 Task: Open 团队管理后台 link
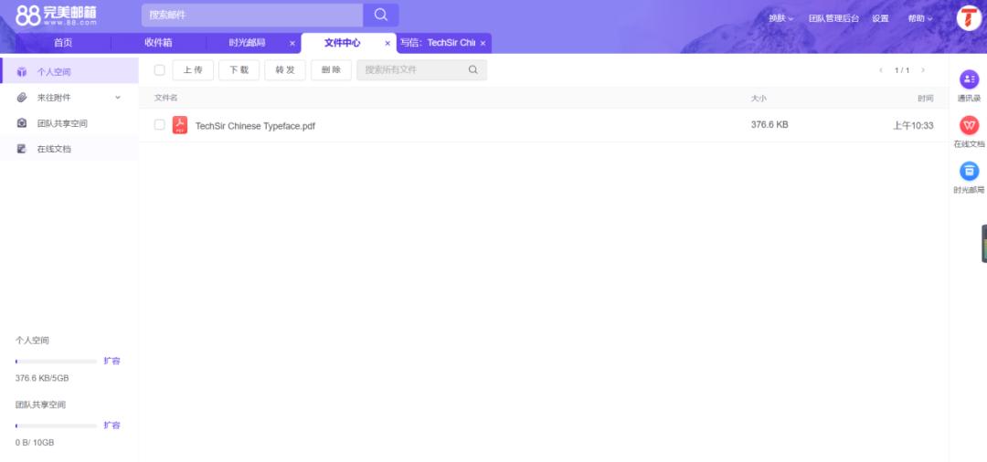[x=833, y=18]
